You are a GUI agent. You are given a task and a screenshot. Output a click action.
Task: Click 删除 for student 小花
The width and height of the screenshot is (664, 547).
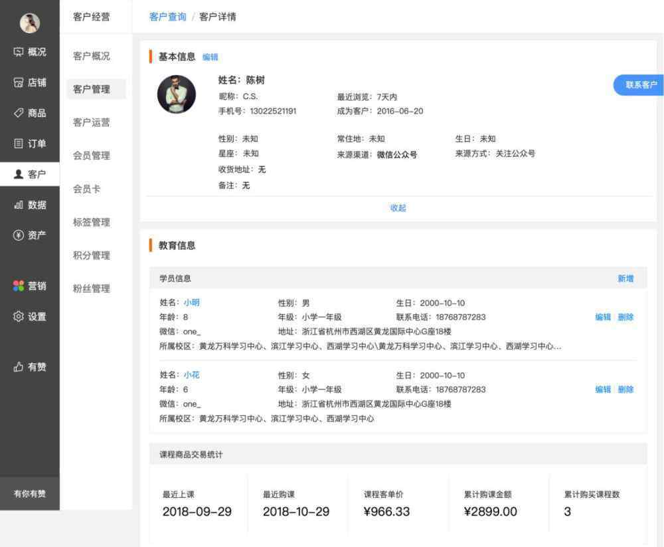625,389
